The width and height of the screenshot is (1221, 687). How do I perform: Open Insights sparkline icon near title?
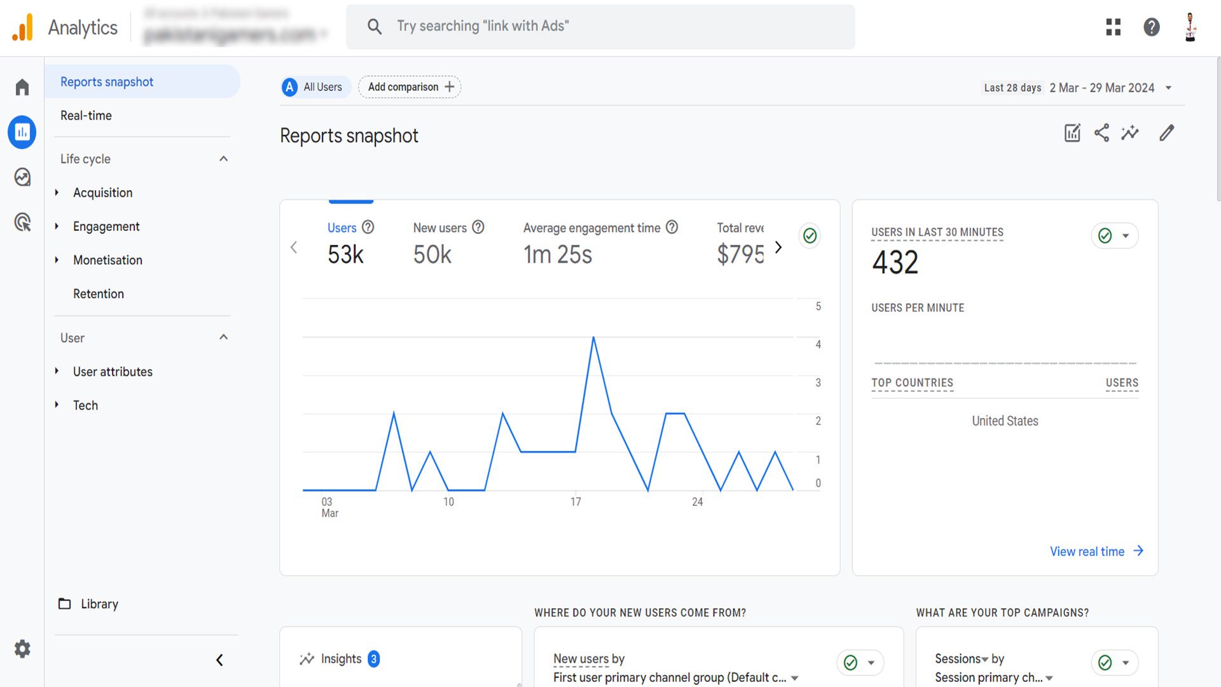(1130, 133)
